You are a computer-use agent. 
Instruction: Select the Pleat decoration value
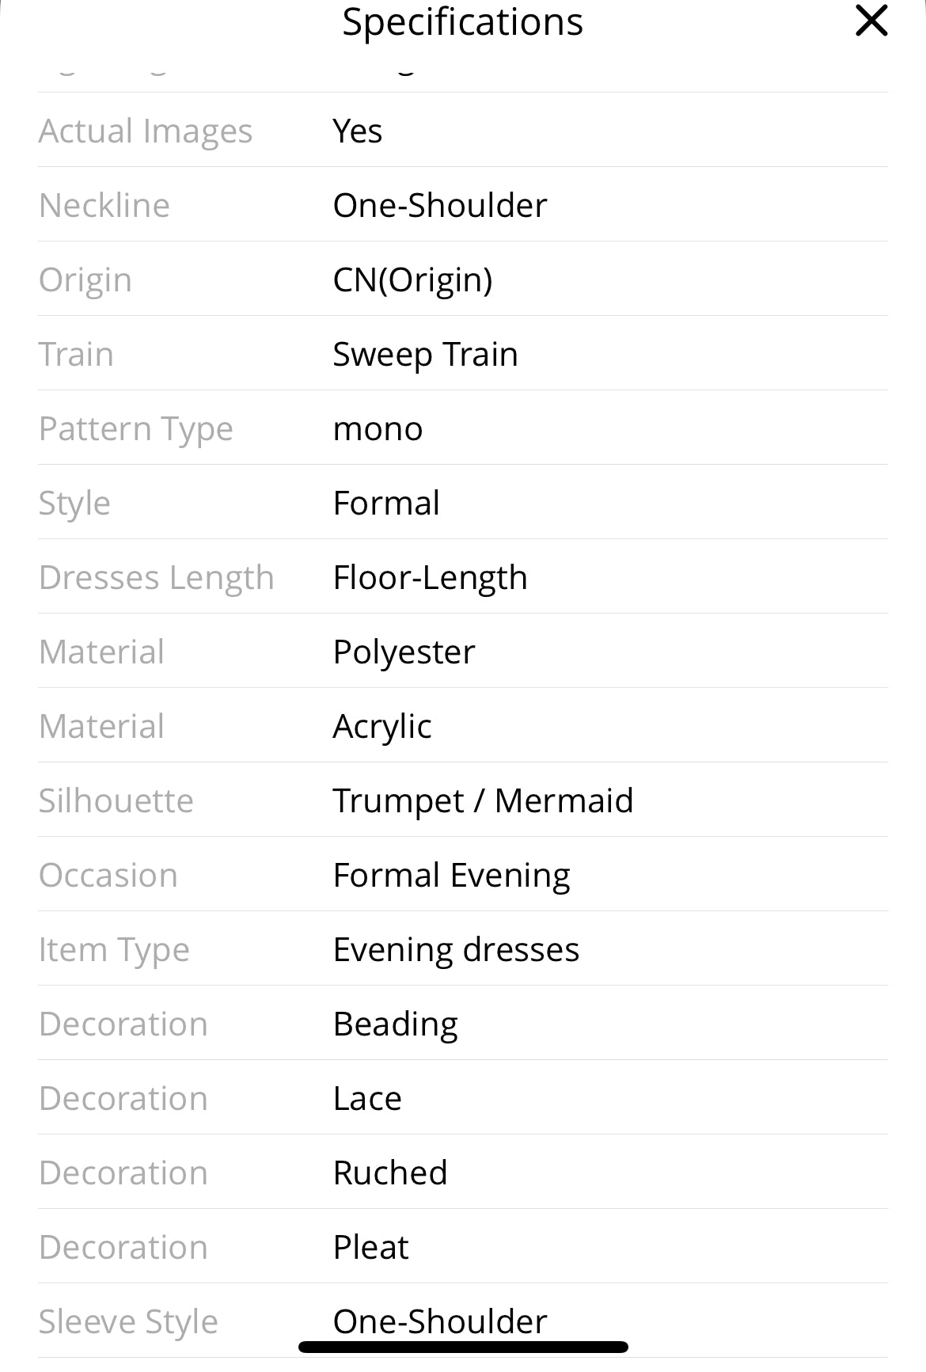coord(370,1248)
